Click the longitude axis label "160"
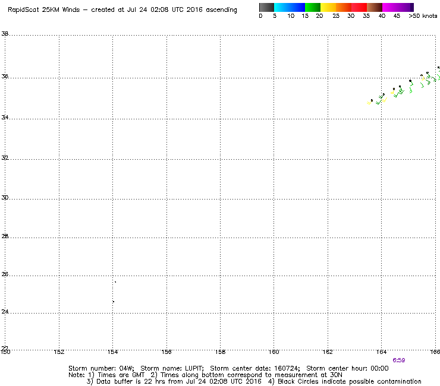Screen dimensions: 440x386 tap(274, 352)
